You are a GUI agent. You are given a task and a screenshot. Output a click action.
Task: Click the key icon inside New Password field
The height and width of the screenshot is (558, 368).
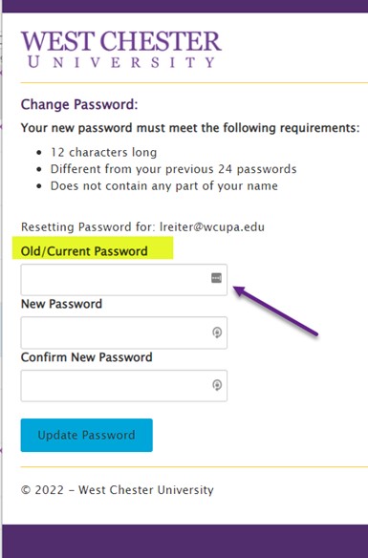pos(217,333)
